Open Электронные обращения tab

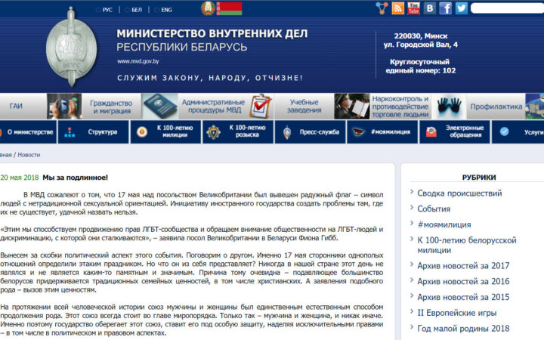pos(455,131)
